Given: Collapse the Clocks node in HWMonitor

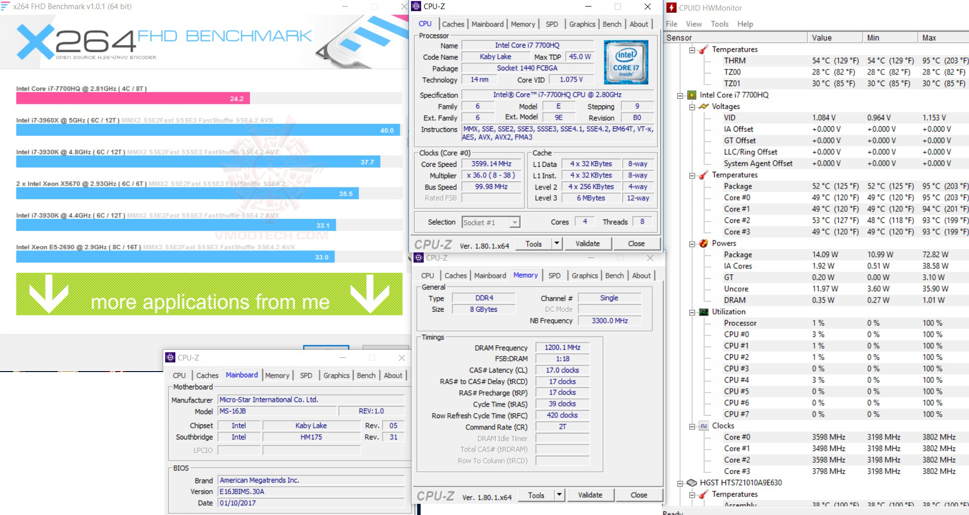Looking at the screenshot, I should click(692, 426).
